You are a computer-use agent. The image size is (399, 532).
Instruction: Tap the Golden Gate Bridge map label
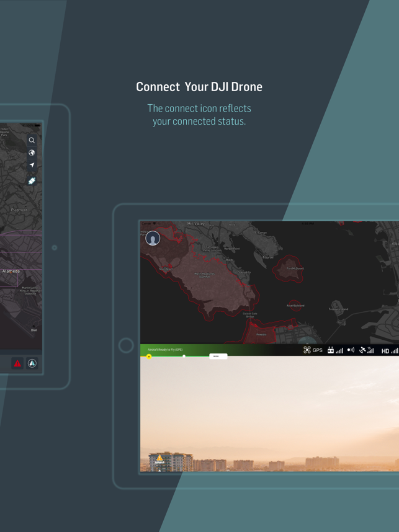click(x=250, y=315)
